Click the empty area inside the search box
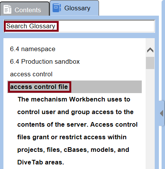The width and height of the screenshot is (165, 169). click(x=106, y=26)
